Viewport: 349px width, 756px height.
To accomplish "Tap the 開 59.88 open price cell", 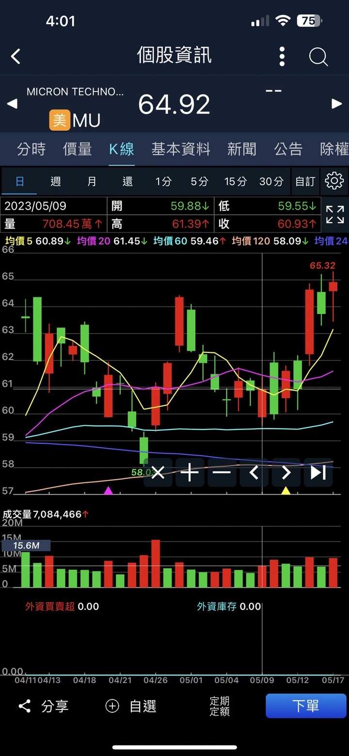I will pos(160,206).
